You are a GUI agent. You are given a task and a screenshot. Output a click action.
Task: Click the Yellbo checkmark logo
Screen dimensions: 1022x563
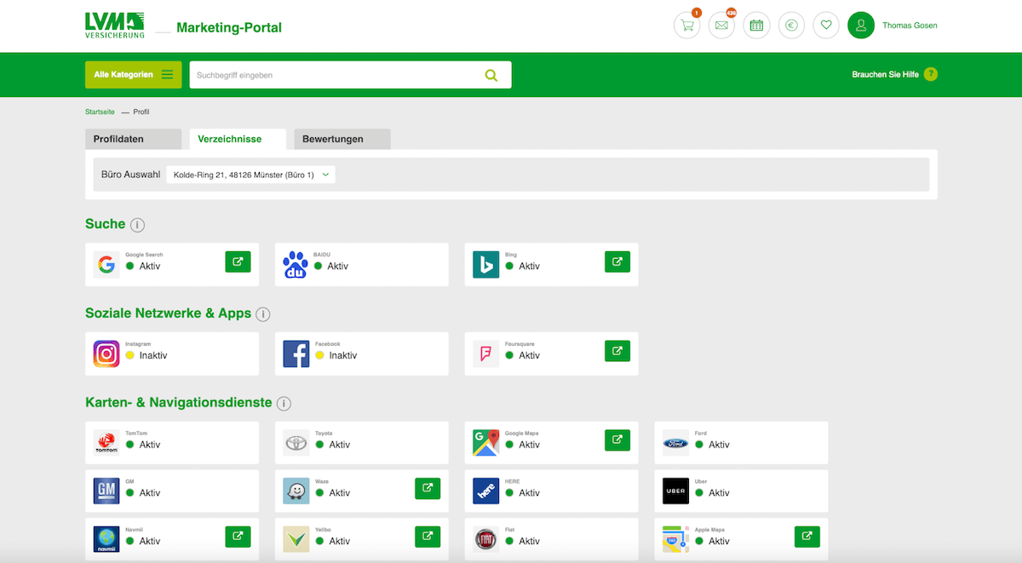(296, 539)
